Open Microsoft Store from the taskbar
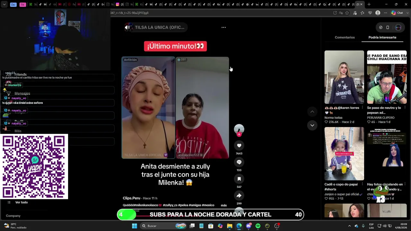Viewport: 411px width, 231px height. pyautogui.click(x=211, y=226)
